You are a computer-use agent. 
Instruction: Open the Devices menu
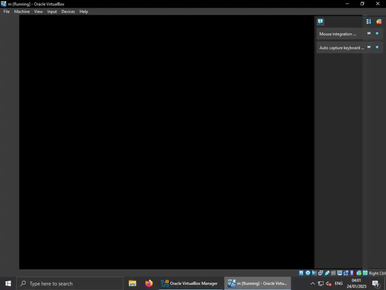(68, 12)
